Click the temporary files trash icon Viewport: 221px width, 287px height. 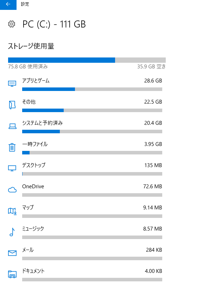coord(12,147)
